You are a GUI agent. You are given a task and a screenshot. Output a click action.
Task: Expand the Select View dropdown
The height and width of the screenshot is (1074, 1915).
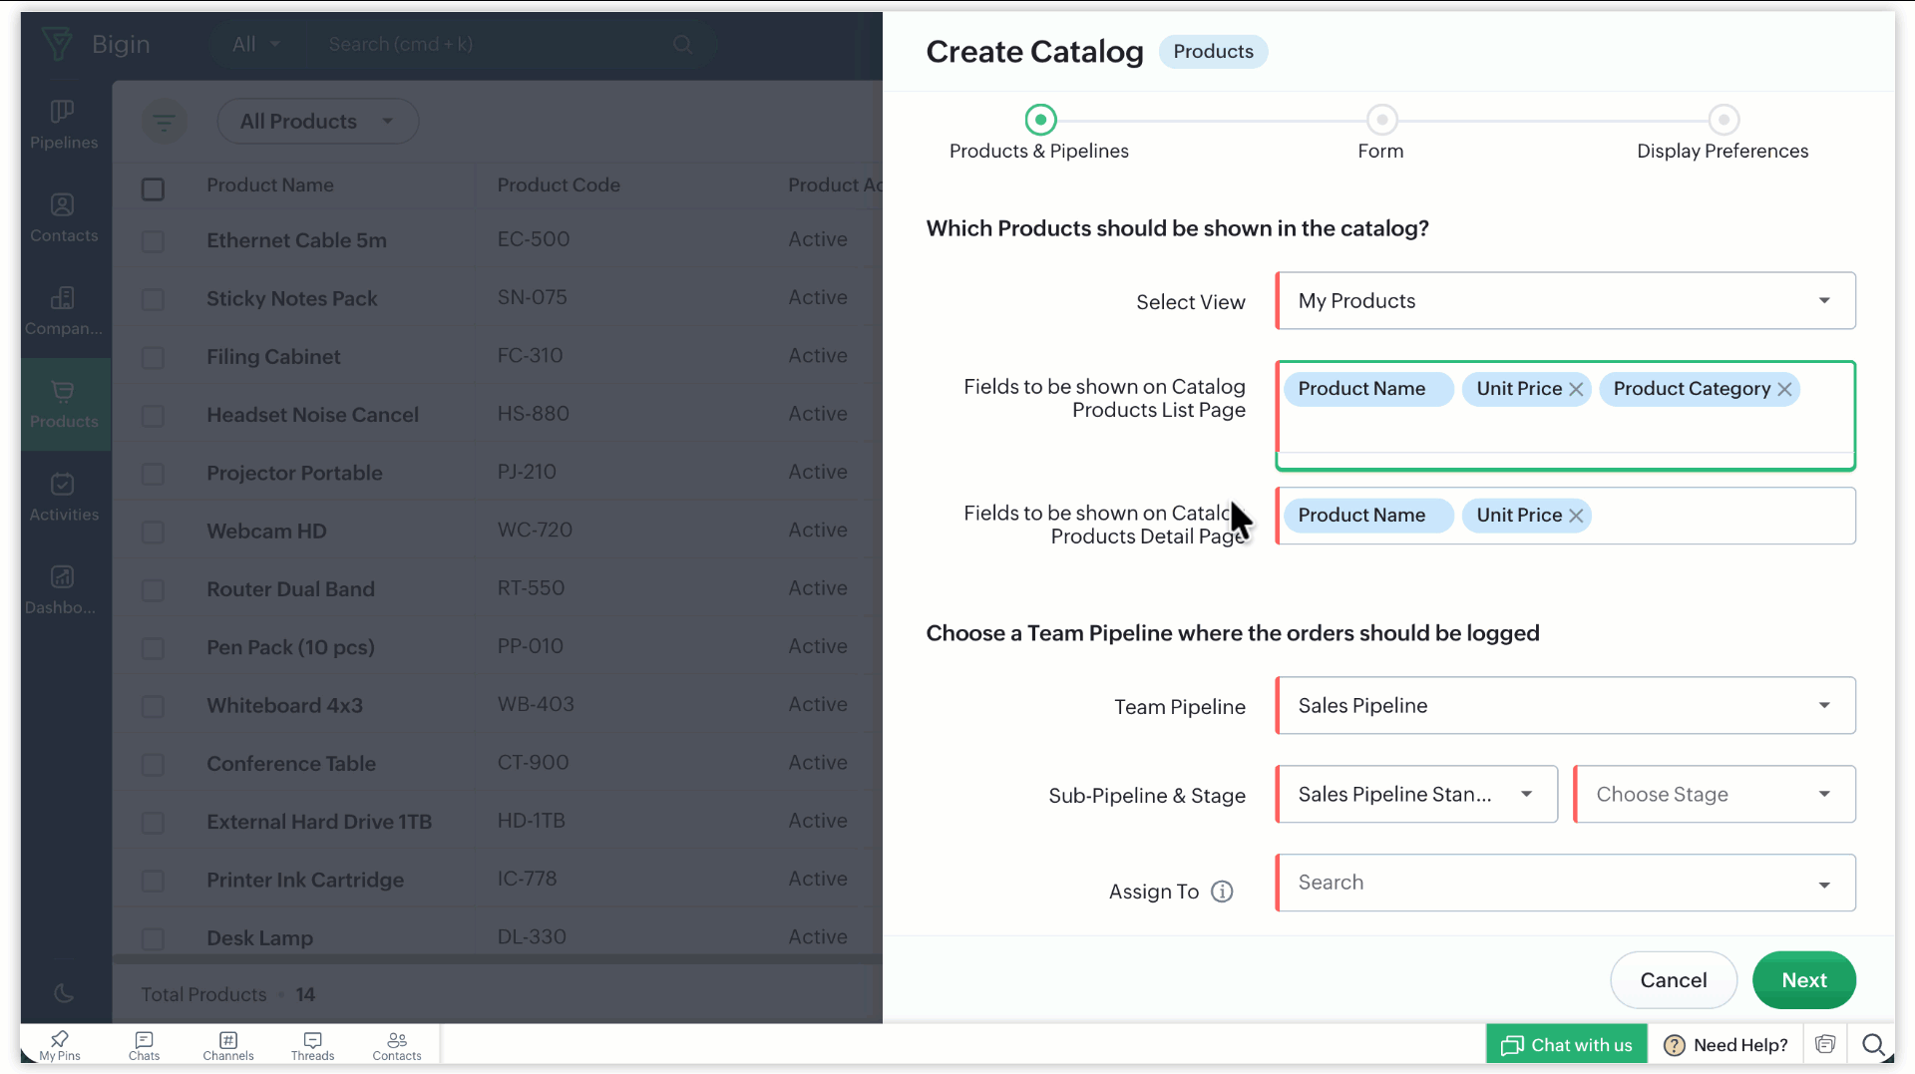coord(1565,301)
